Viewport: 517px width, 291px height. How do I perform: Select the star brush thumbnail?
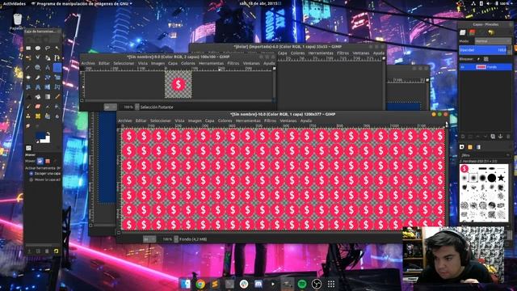[501, 178]
